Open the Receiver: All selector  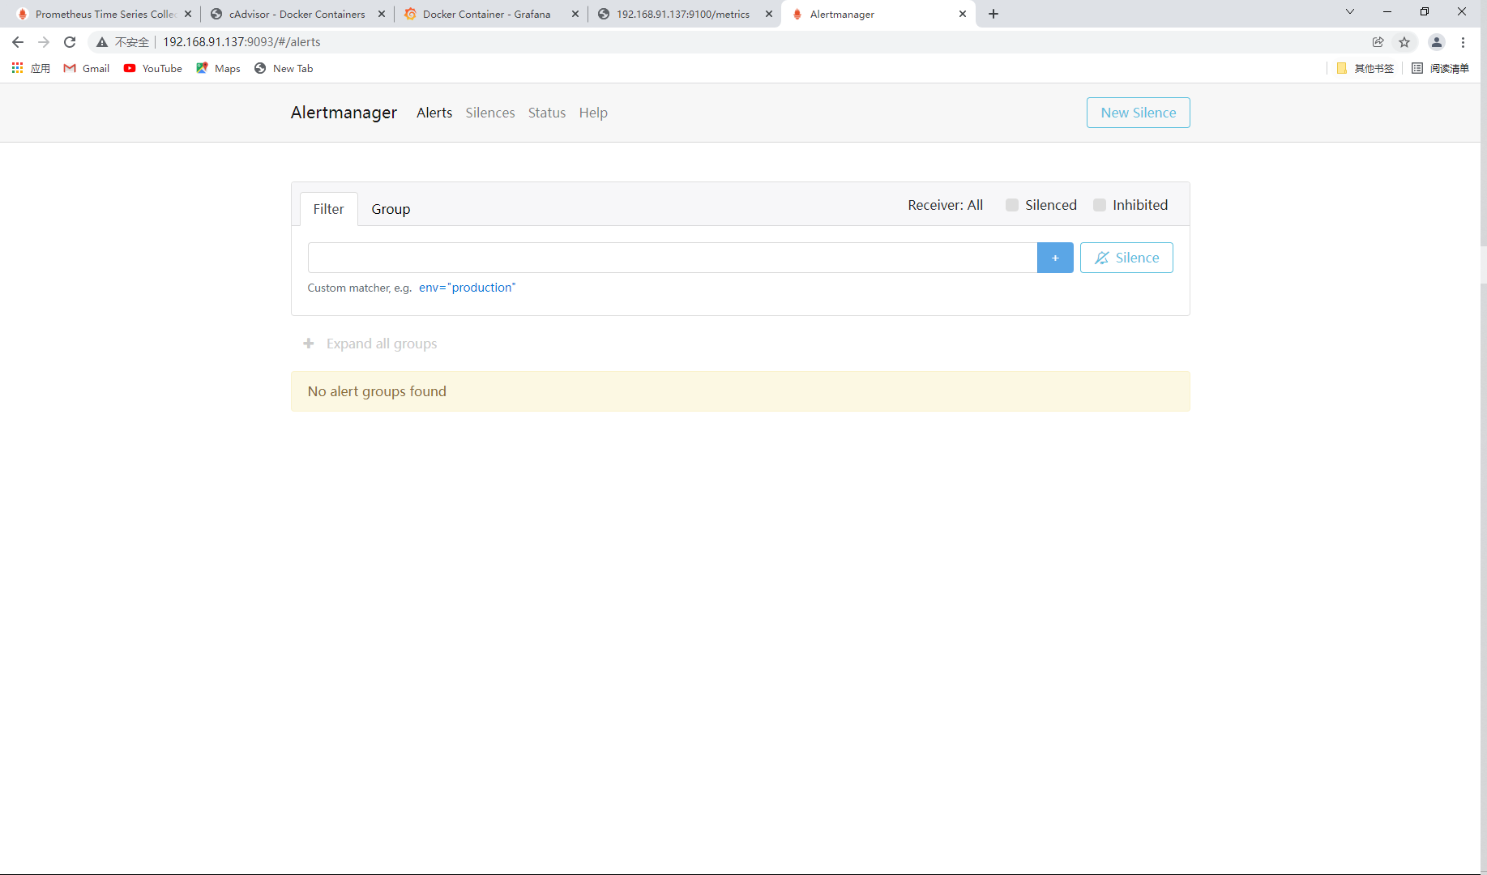945,205
